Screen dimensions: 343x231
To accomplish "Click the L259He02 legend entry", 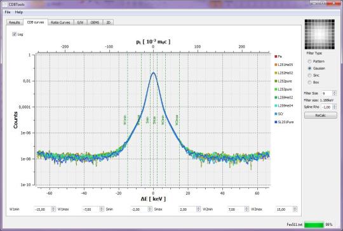I will coord(284,98).
